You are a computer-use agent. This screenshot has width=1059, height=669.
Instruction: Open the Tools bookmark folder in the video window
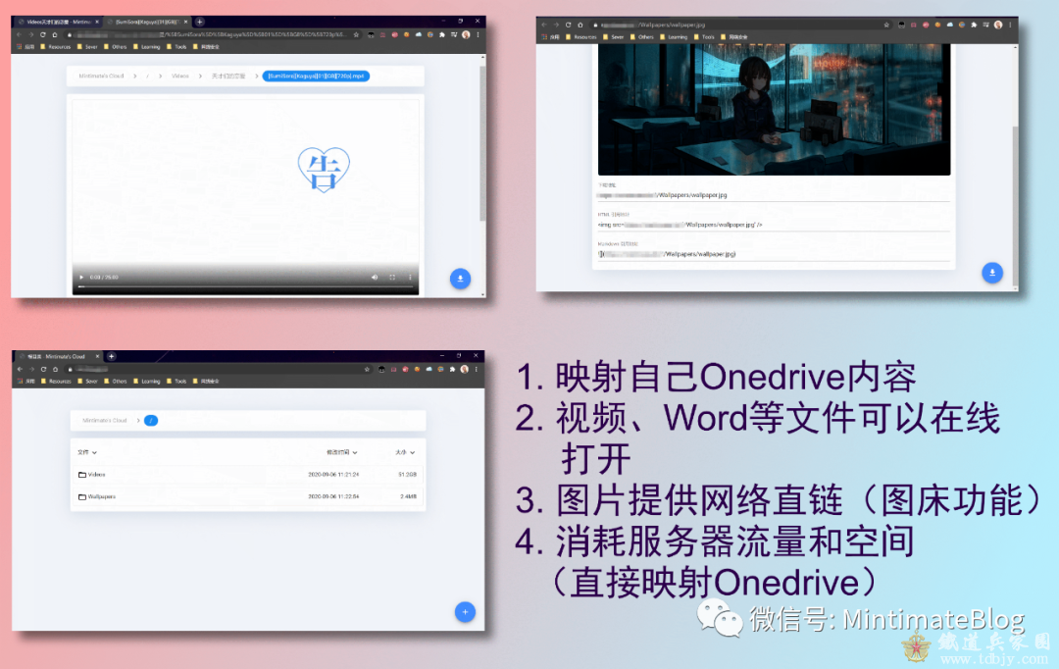pyautogui.click(x=176, y=47)
